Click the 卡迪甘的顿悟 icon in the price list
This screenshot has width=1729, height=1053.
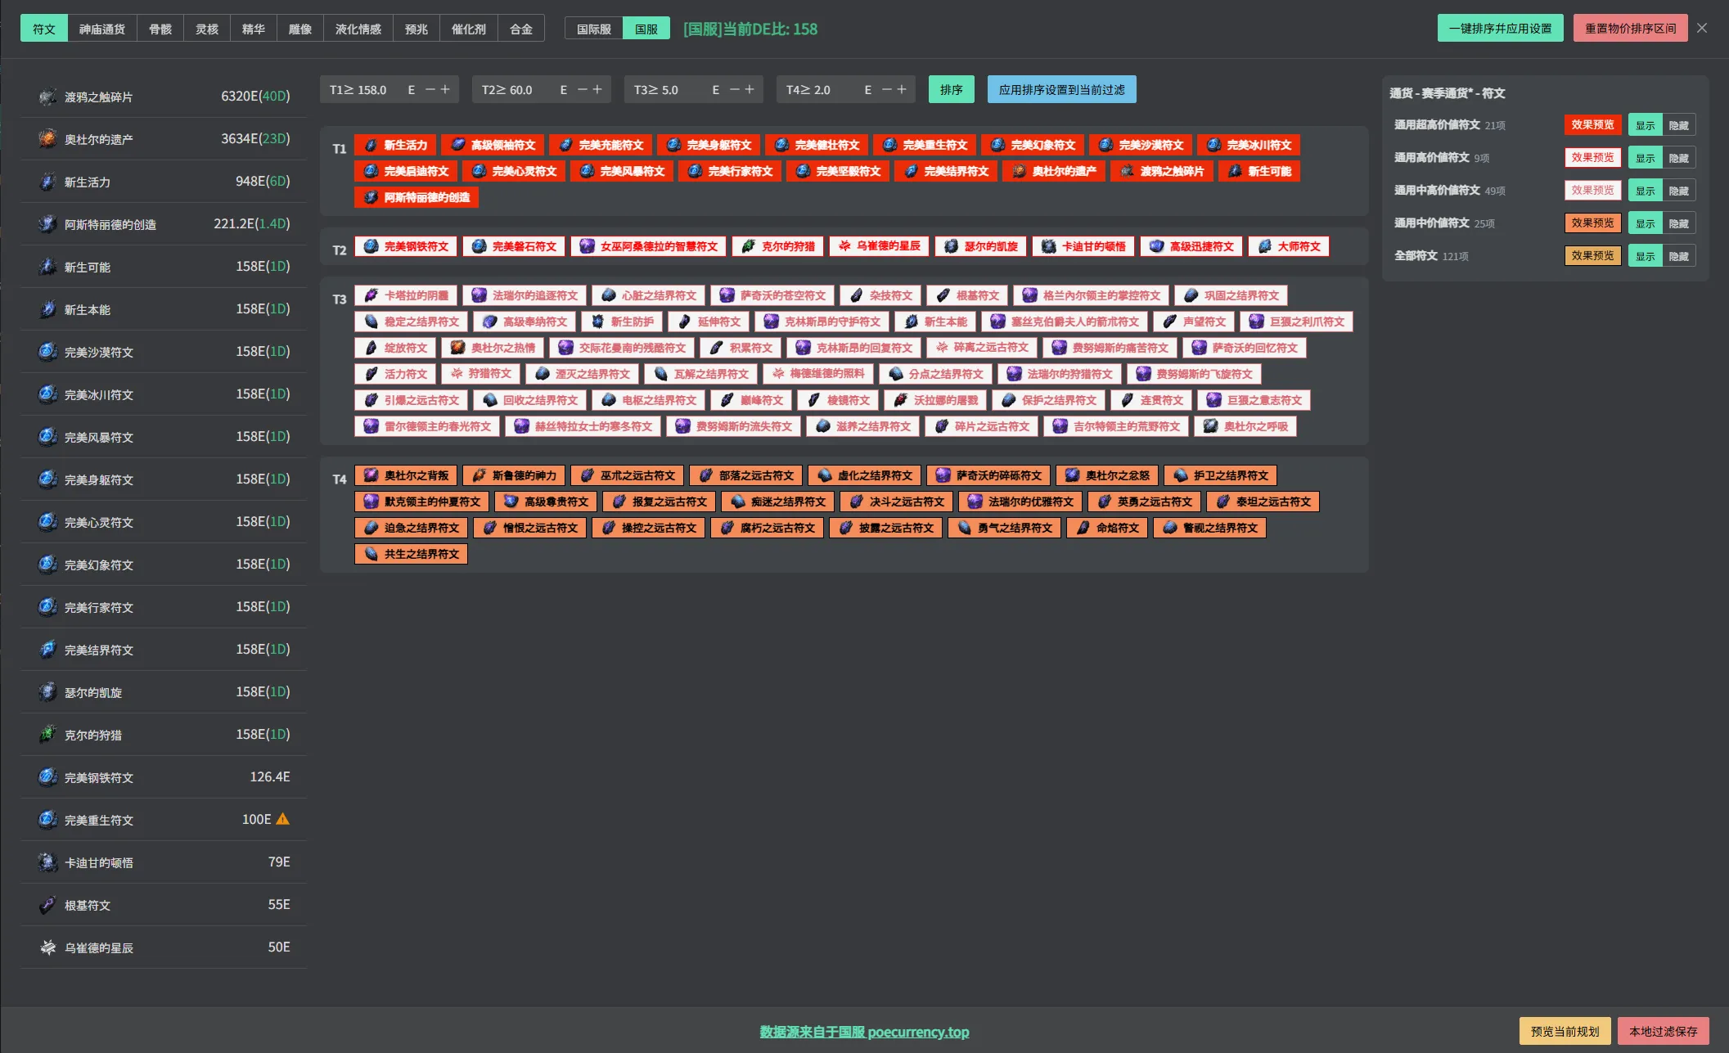point(47,862)
